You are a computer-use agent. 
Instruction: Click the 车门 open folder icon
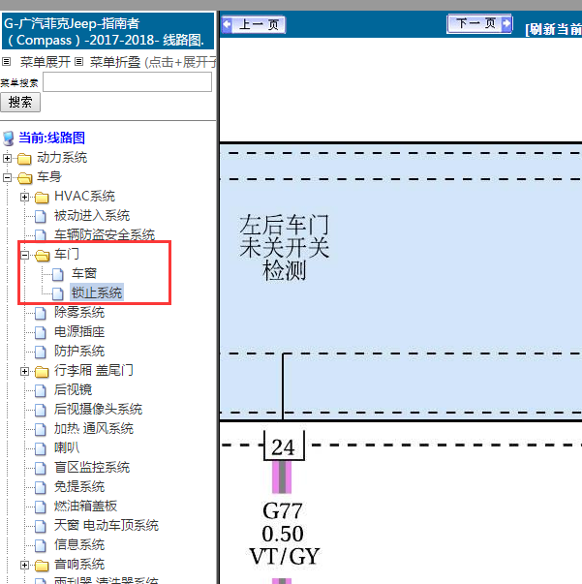[x=42, y=256]
